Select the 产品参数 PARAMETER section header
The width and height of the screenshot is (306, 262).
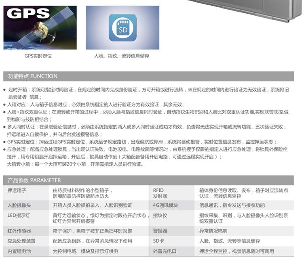point(34,180)
